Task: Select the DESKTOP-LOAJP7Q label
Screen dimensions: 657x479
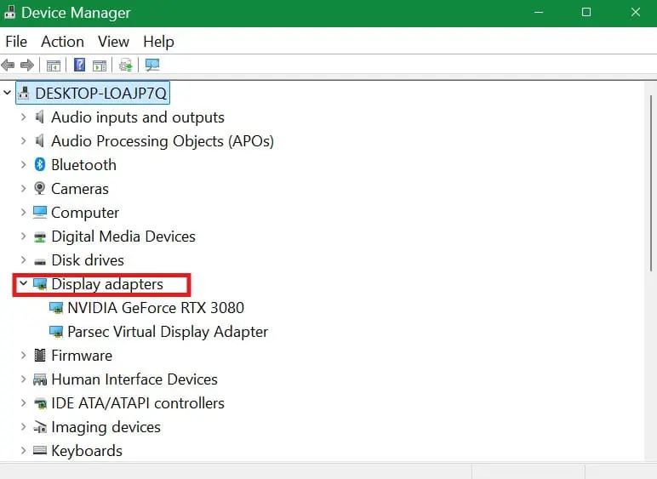Action: (100, 93)
